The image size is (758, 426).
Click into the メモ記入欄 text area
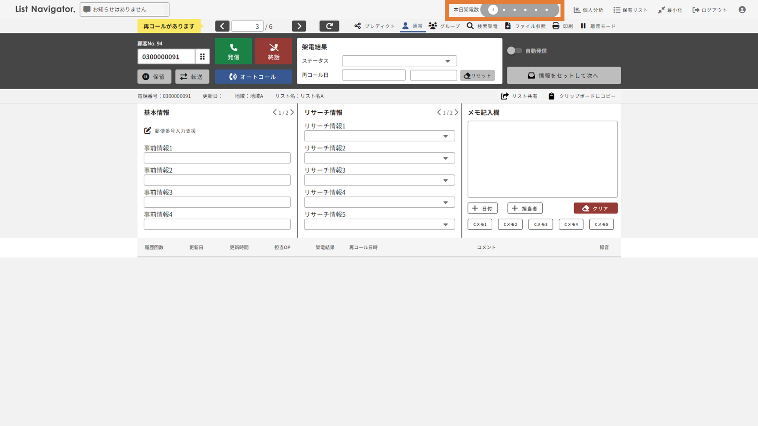542,159
